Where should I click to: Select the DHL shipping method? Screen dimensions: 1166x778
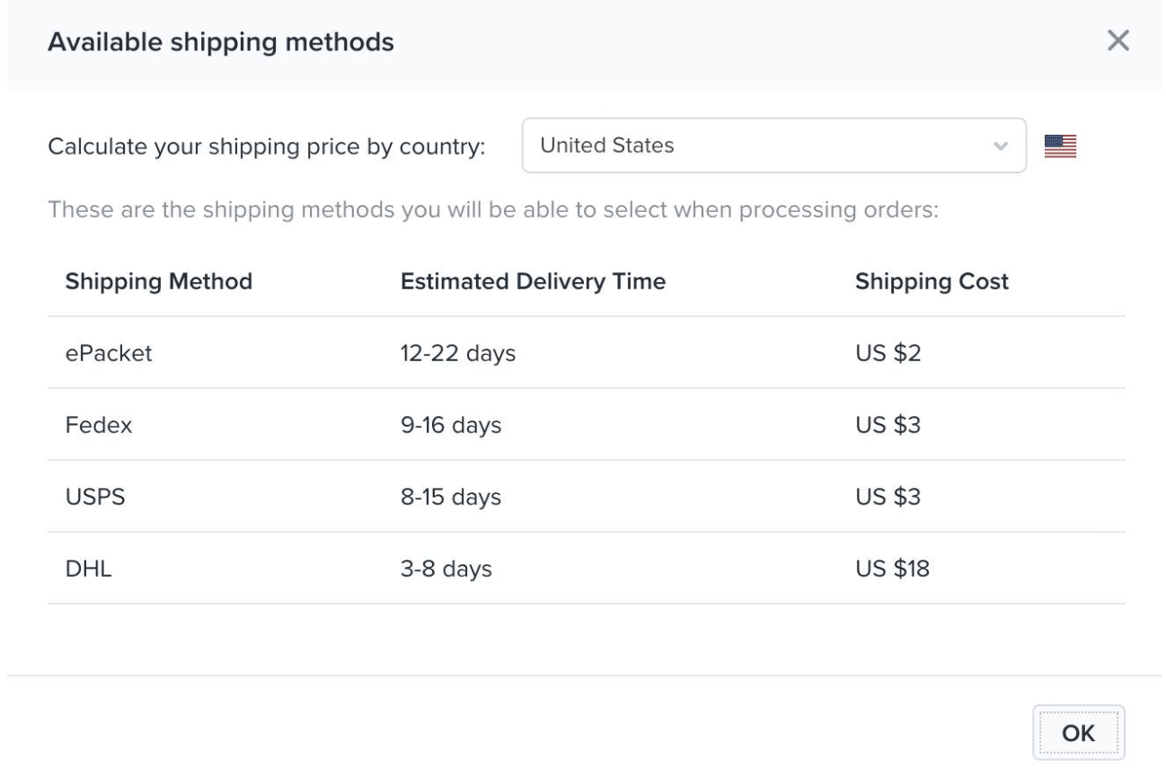click(x=88, y=569)
